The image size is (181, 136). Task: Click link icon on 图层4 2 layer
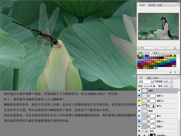click(148, 127)
